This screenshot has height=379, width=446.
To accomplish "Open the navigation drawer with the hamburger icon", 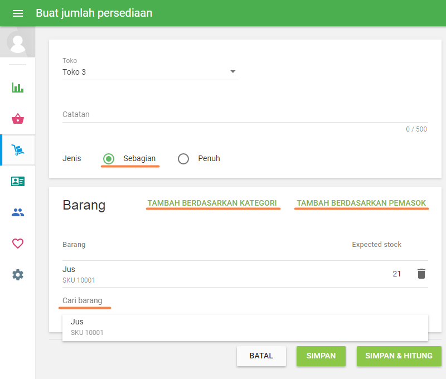I will (x=18, y=13).
